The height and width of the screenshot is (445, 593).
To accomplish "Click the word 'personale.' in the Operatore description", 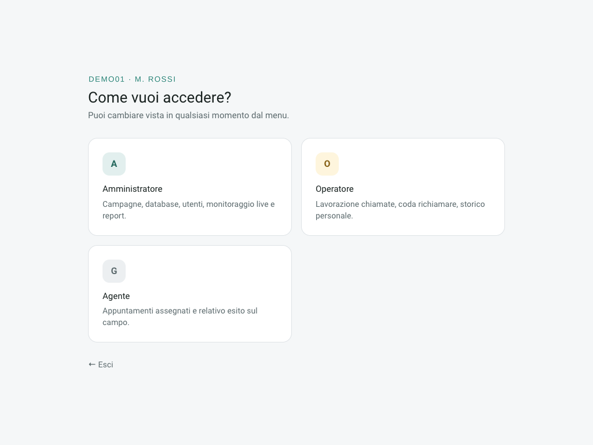I will click(334, 216).
